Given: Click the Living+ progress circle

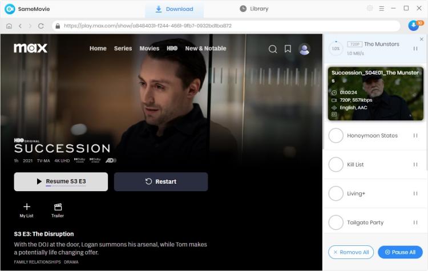Looking at the screenshot, I should click(336, 193).
